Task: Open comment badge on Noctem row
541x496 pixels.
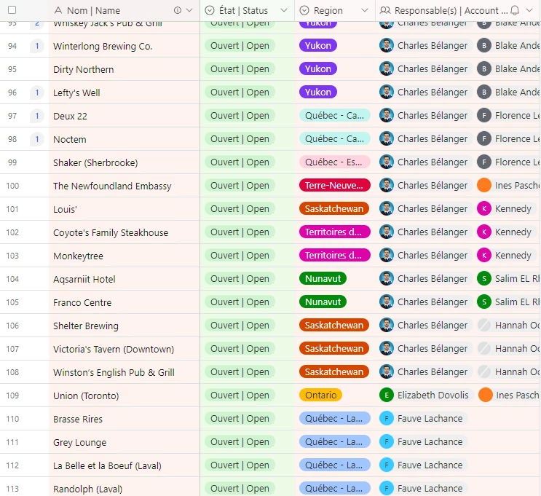Action: [x=37, y=139]
